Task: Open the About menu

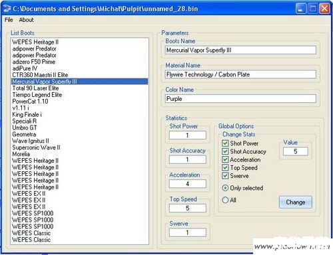Action: pyautogui.click(x=26, y=20)
